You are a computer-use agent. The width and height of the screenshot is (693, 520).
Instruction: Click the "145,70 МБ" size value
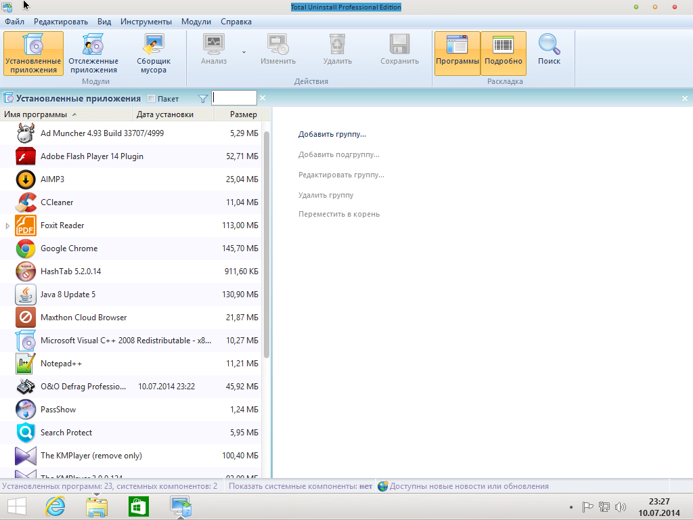tap(240, 248)
